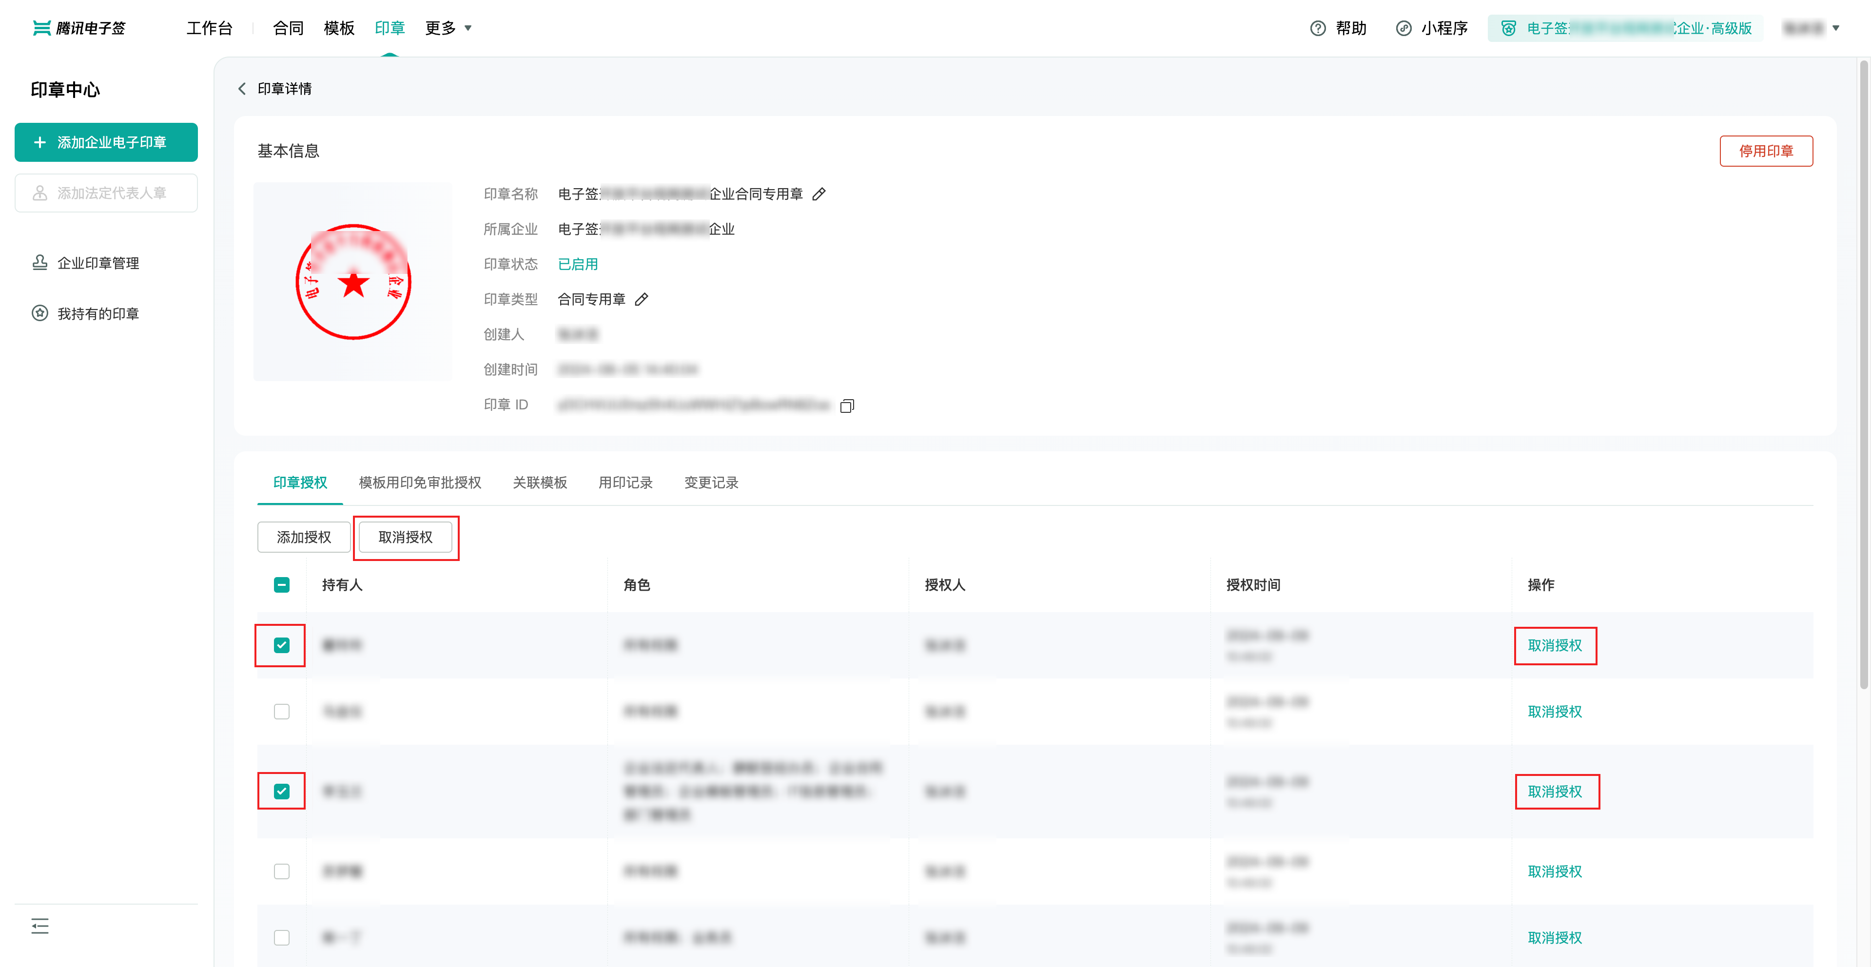Open enterprise 高级版 switcher badge
1871x967 pixels.
[x=1625, y=28]
